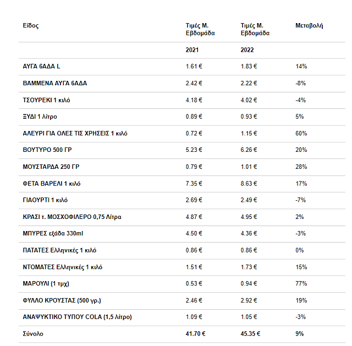Select the 2022 year subheader

tap(248, 50)
